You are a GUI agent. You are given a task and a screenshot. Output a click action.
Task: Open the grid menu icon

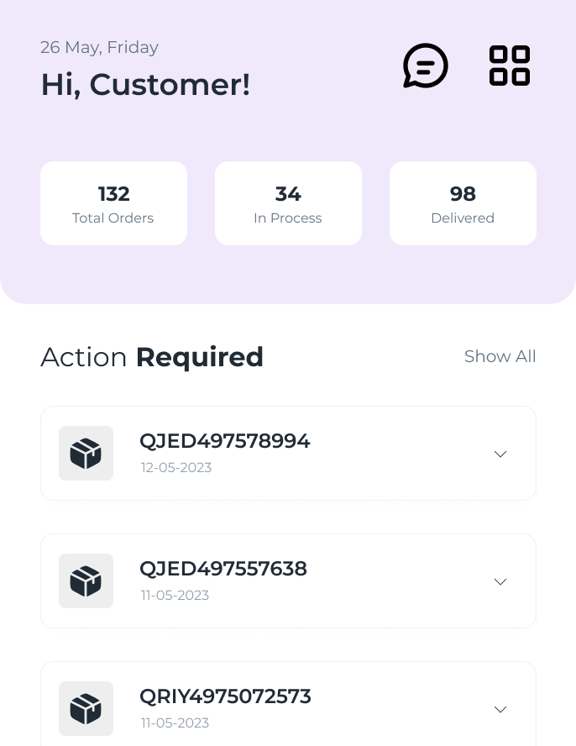tap(510, 66)
